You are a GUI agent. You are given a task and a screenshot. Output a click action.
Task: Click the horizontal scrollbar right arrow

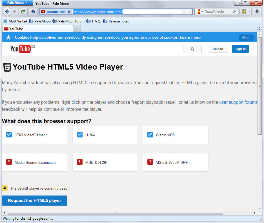click(x=255, y=213)
